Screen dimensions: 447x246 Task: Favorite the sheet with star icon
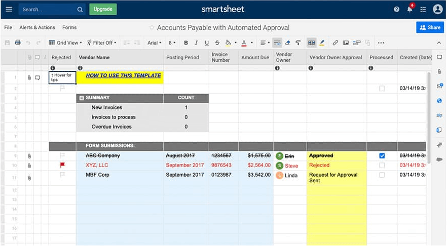(152, 28)
